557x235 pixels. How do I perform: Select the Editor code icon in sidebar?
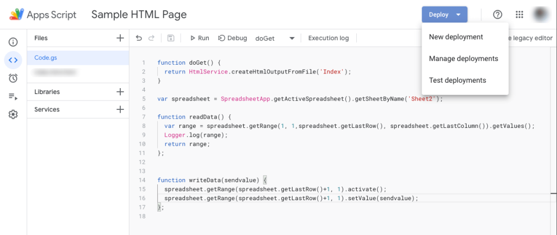click(x=13, y=60)
